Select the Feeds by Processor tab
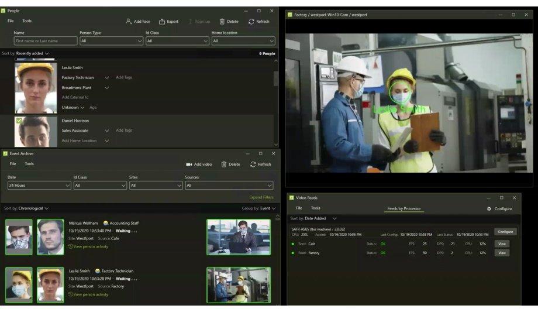 click(404, 208)
